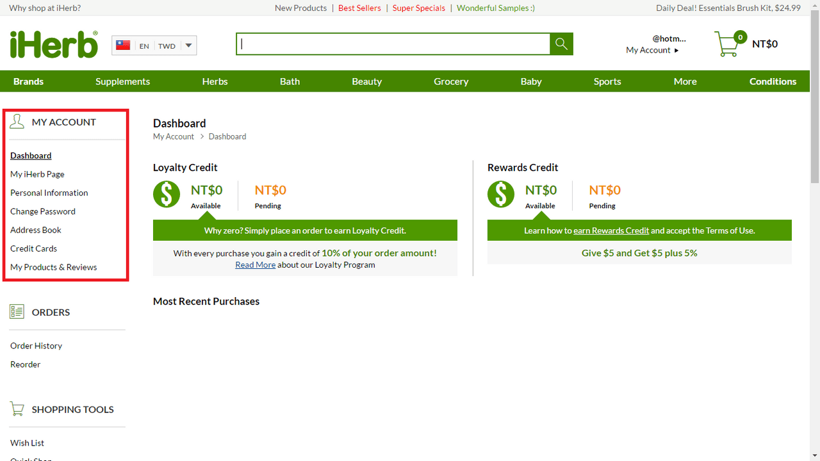Open the My Account header dropdown
The width and height of the screenshot is (820, 461).
click(x=653, y=50)
